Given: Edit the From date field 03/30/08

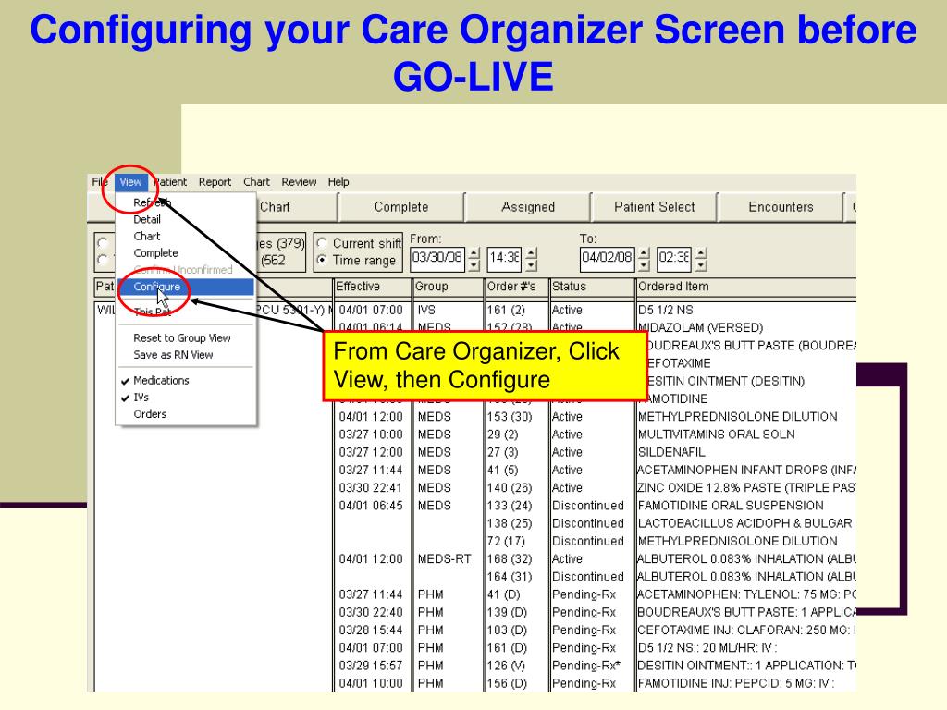Looking at the screenshot, I should [437, 258].
